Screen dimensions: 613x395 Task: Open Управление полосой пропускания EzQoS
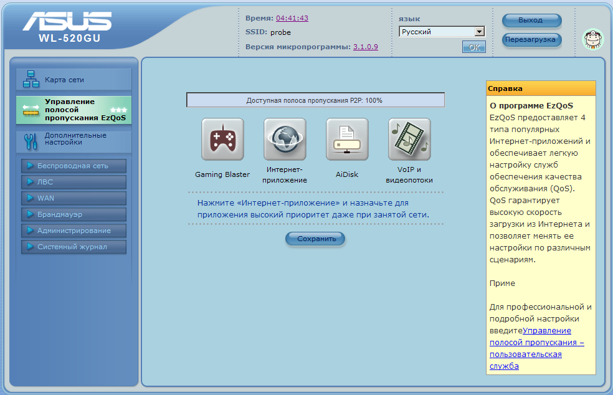(x=74, y=110)
